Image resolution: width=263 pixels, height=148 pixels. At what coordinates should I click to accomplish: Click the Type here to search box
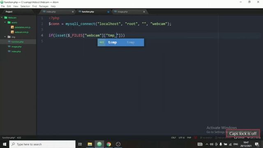tap(42, 144)
